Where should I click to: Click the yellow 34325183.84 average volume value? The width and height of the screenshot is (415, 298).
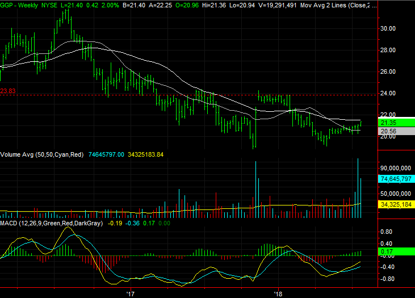click(145, 154)
